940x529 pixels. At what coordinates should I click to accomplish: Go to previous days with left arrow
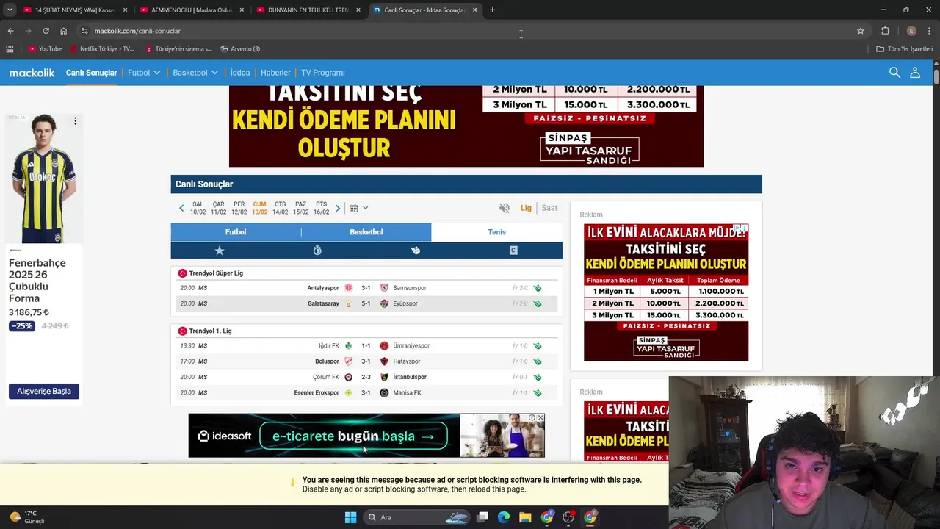click(181, 209)
